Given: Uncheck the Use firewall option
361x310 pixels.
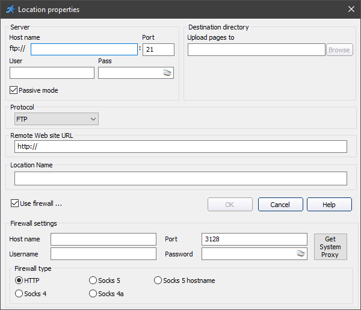Looking at the screenshot, I should point(15,203).
